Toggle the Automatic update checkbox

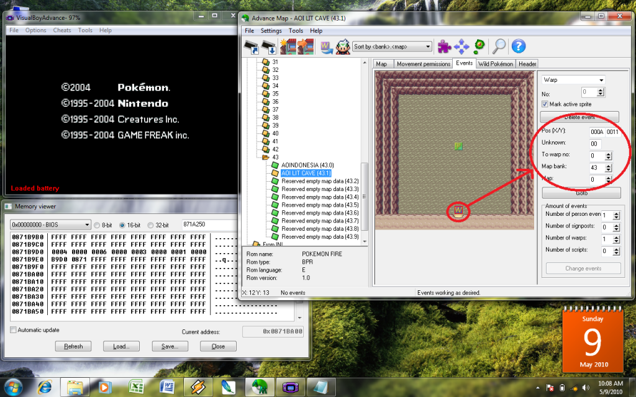(13, 330)
